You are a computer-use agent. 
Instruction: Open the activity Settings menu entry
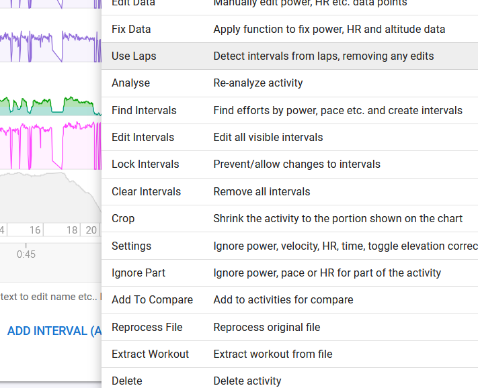[x=131, y=246]
